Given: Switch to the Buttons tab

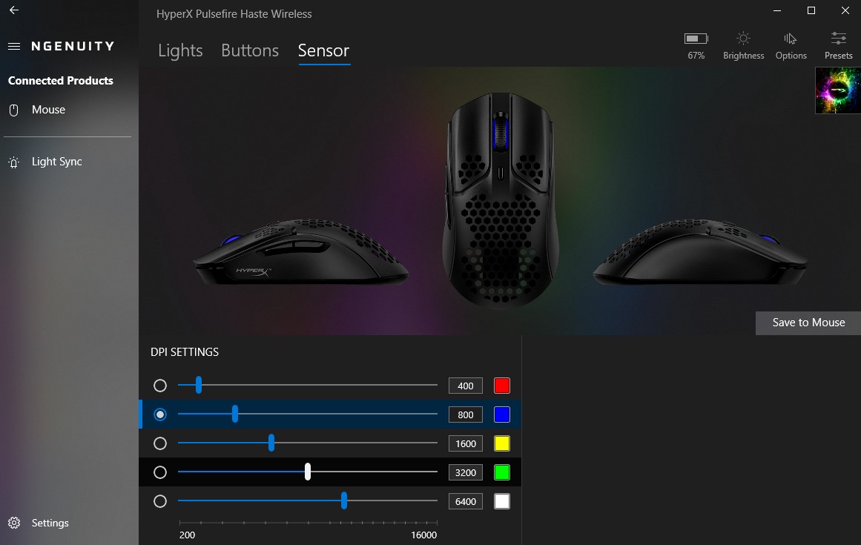Looking at the screenshot, I should (250, 50).
